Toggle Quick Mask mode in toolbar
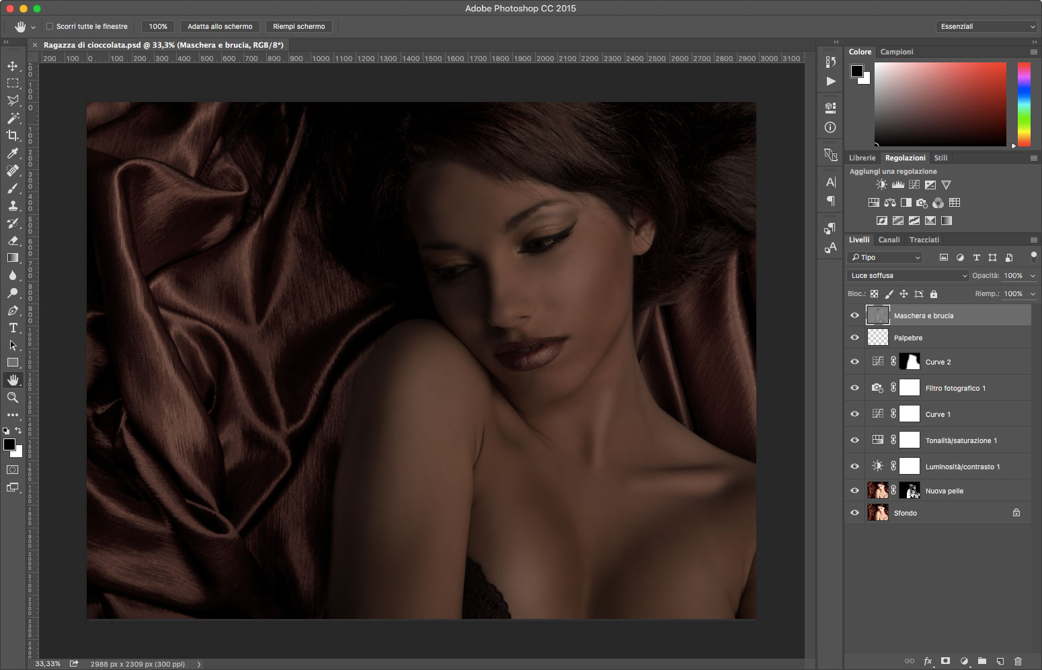This screenshot has height=670, width=1042. coord(13,469)
